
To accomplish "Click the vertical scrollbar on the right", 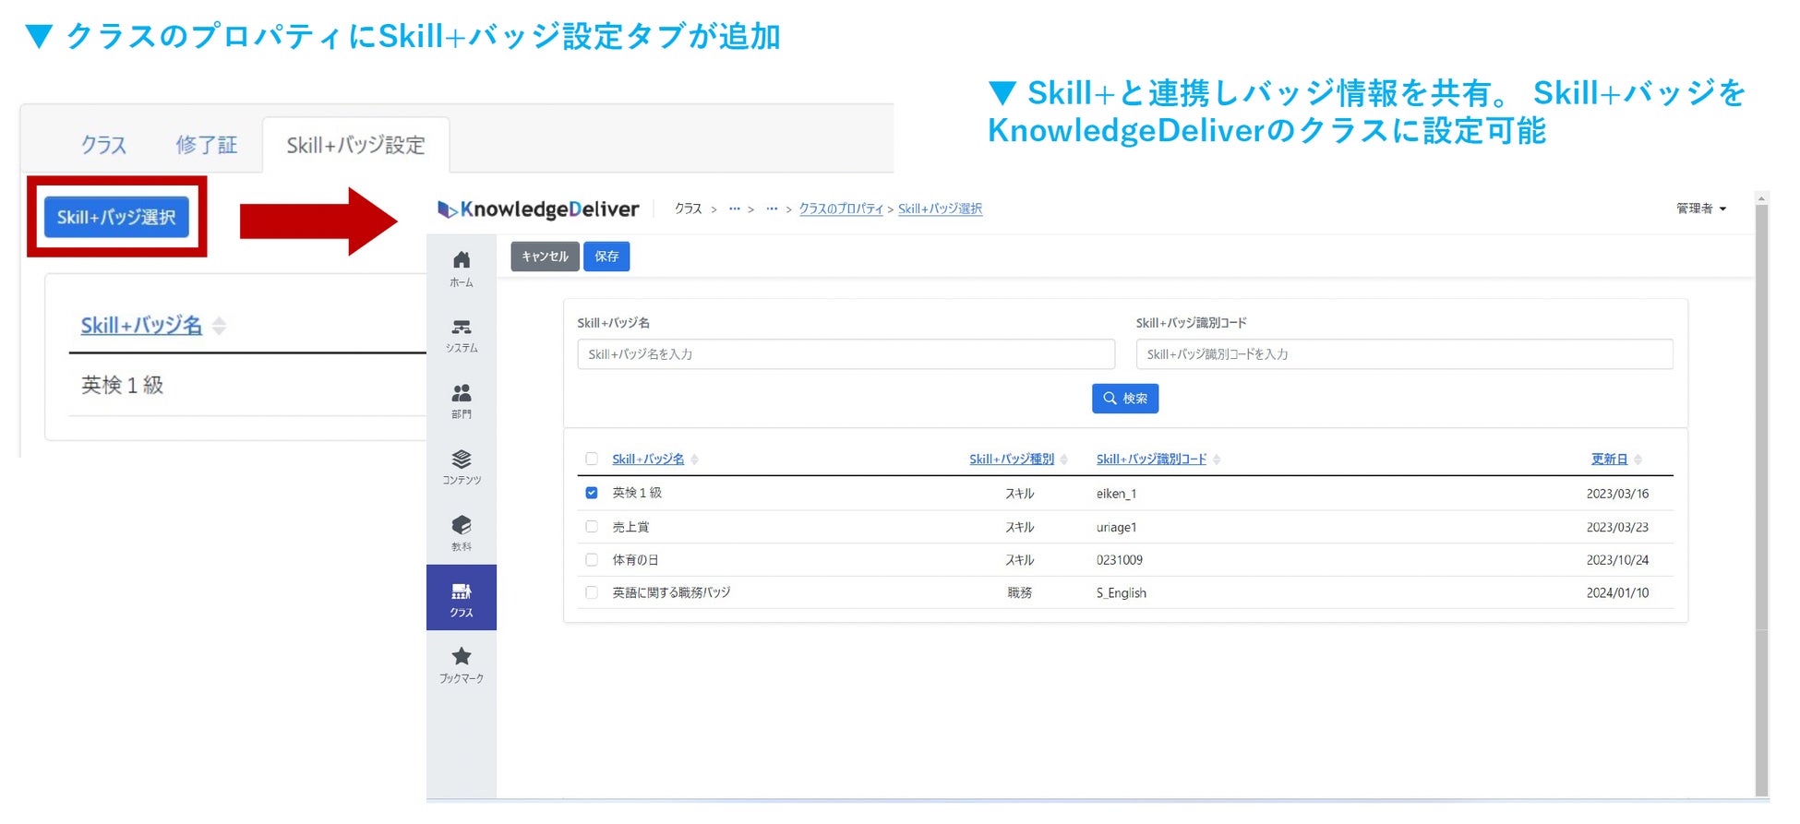I will (x=1762, y=498).
